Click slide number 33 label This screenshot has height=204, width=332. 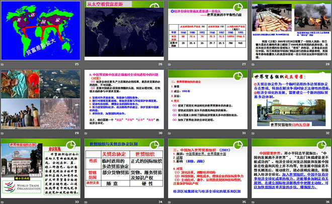point(76,202)
